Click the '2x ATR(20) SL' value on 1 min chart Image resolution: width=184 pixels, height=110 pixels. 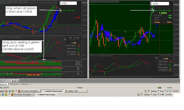pyautogui.click(x=78, y=54)
